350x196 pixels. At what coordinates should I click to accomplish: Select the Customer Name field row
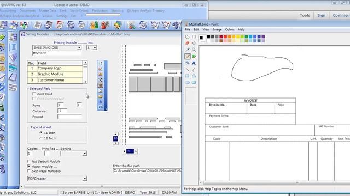point(55,80)
